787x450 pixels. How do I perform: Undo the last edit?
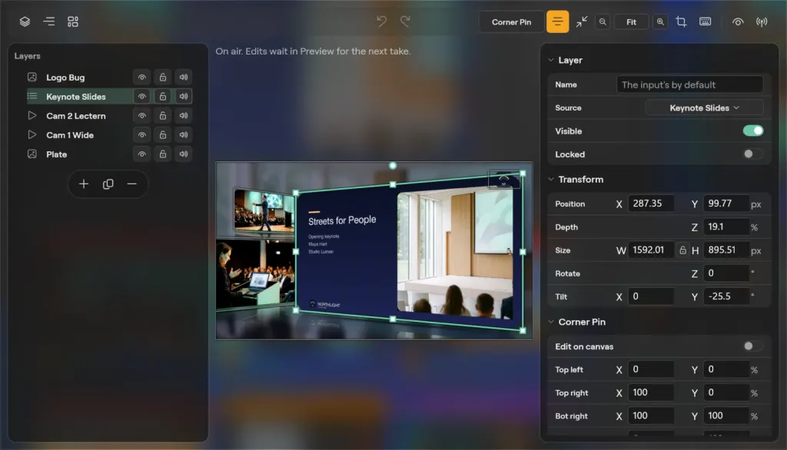point(381,22)
